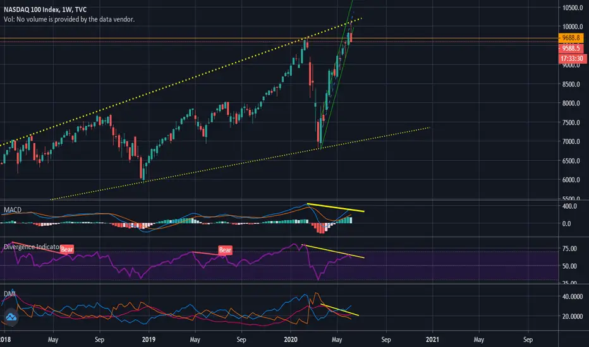Click the red 9588.5 current price label

[571, 48]
